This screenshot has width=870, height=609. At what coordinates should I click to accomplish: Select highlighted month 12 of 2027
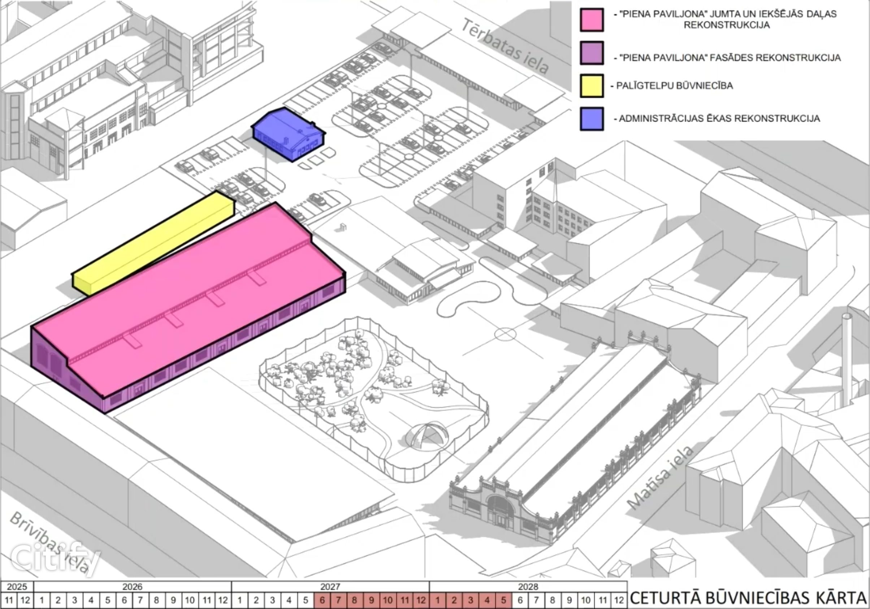(x=421, y=600)
